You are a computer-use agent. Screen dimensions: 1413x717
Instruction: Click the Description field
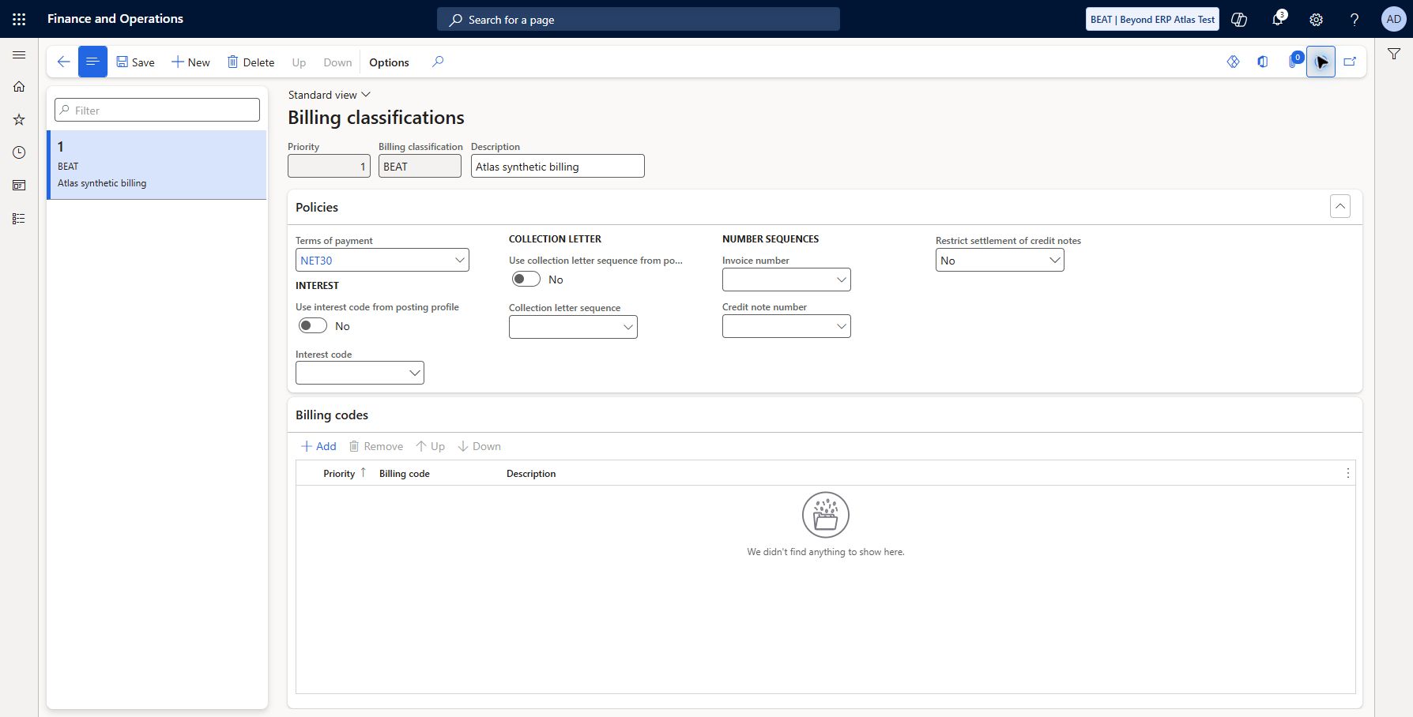pos(558,166)
